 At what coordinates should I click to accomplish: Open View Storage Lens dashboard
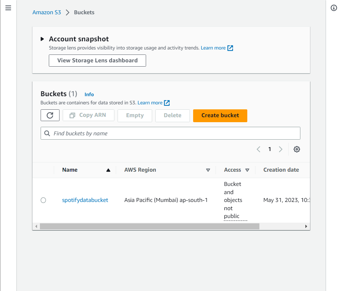coord(97,61)
